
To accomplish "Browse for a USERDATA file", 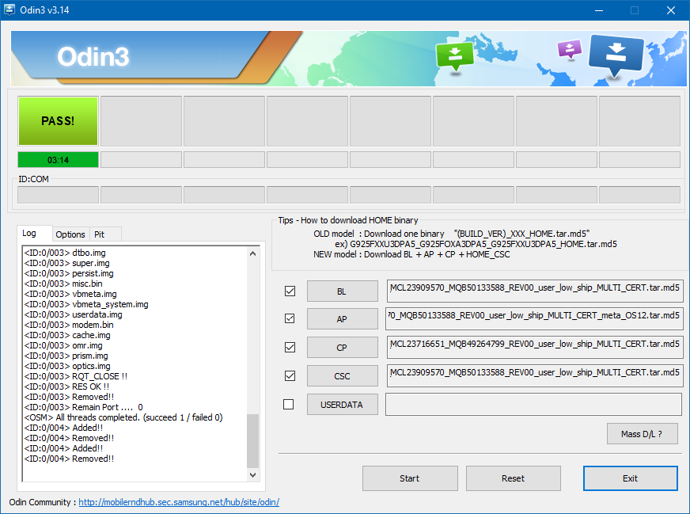I will point(343,405).
